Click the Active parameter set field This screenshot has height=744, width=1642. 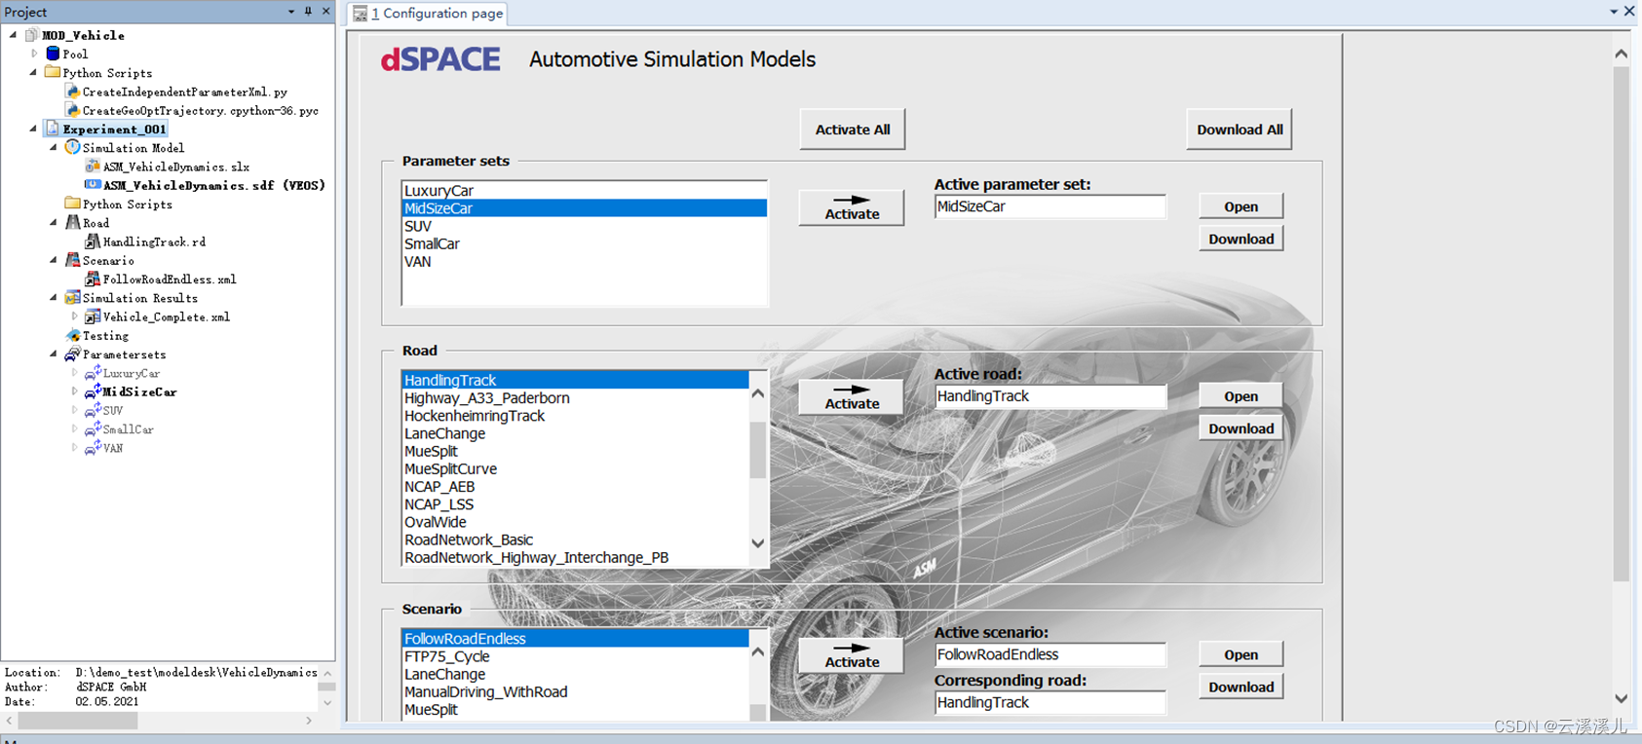coord(1050,206)
